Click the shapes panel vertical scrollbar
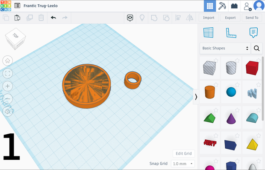The image size is (265, 170). [262, 89]
